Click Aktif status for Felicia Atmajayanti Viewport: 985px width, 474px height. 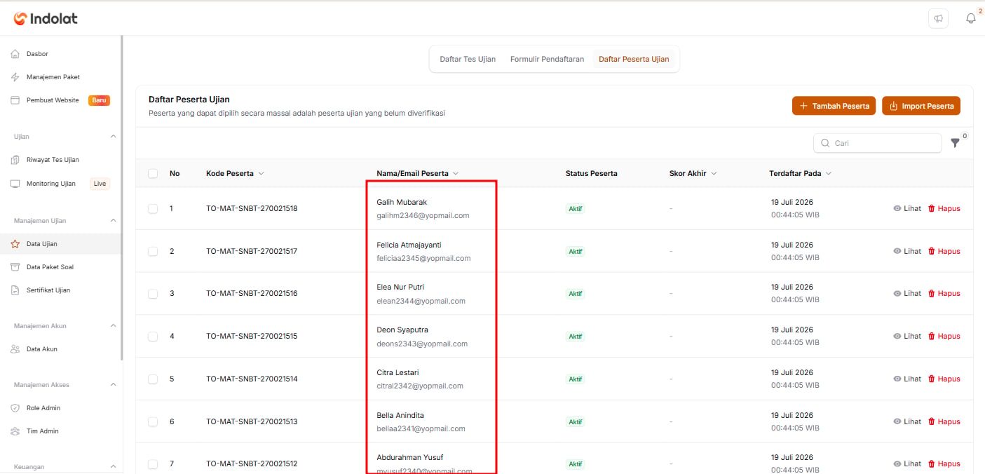point(576,252)
